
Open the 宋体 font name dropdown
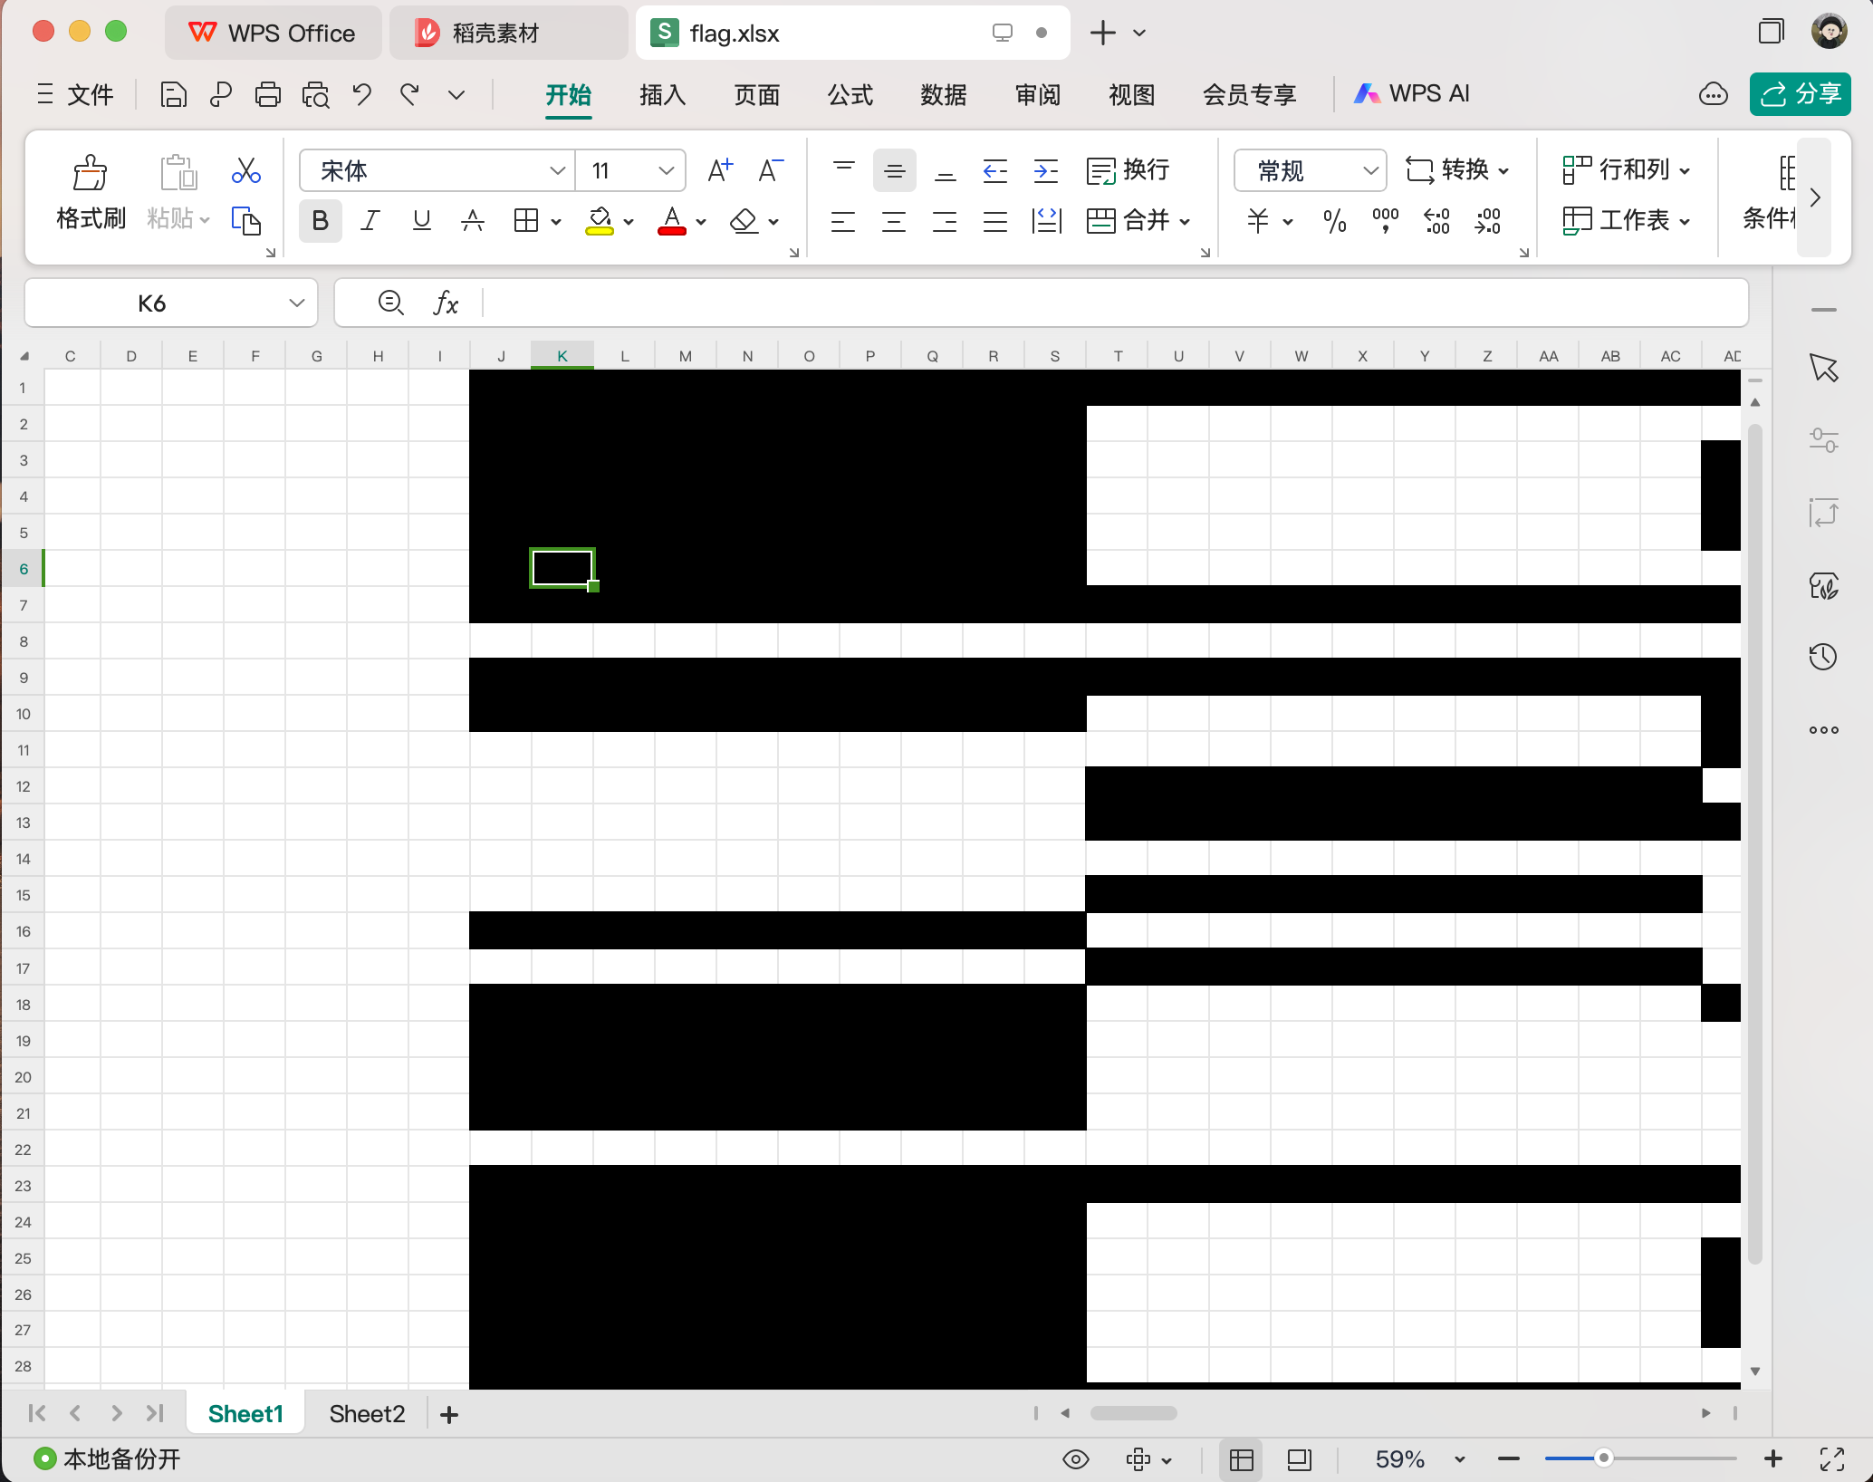tap(557, 170)
